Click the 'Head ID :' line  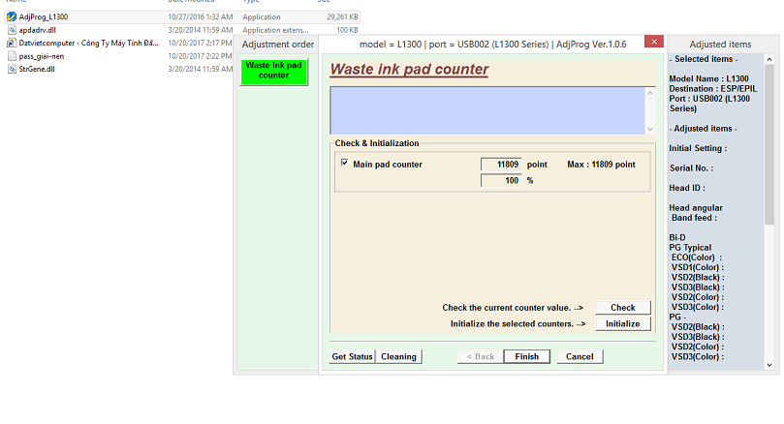[x=687, y=188]
